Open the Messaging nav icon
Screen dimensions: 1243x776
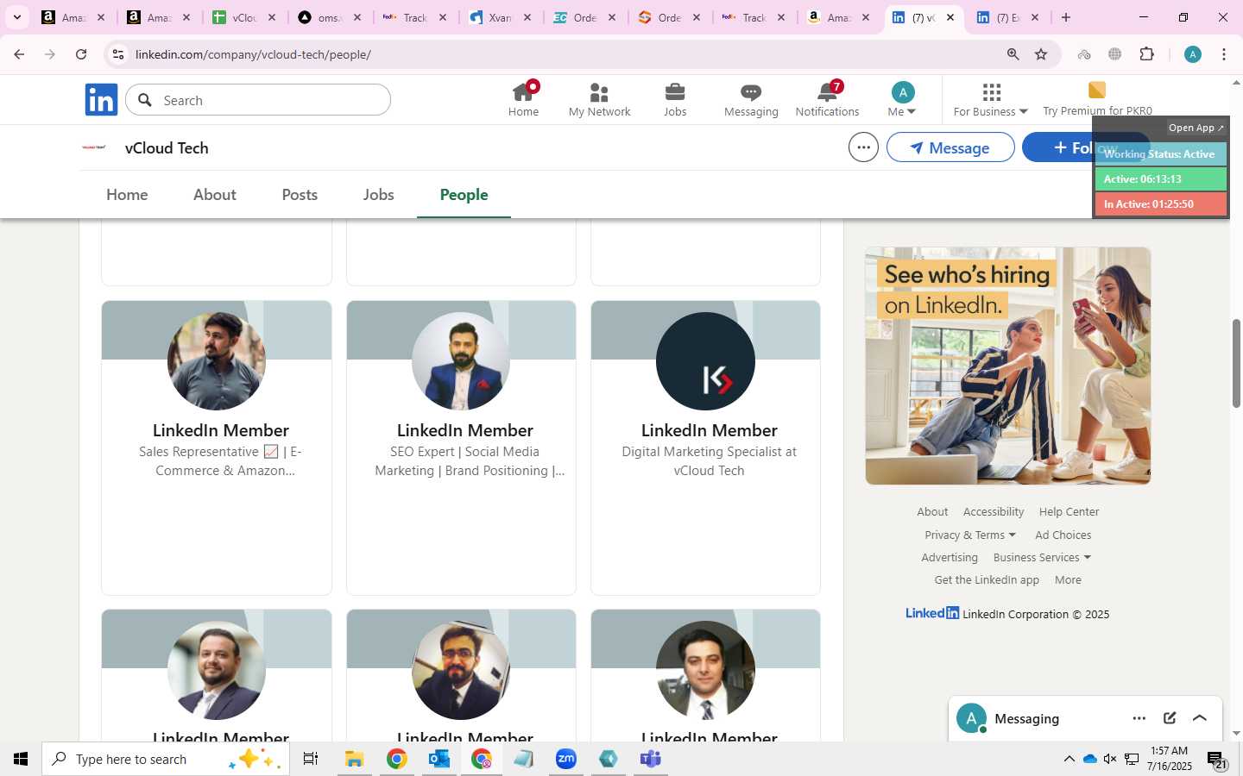[x=751, y=99]
